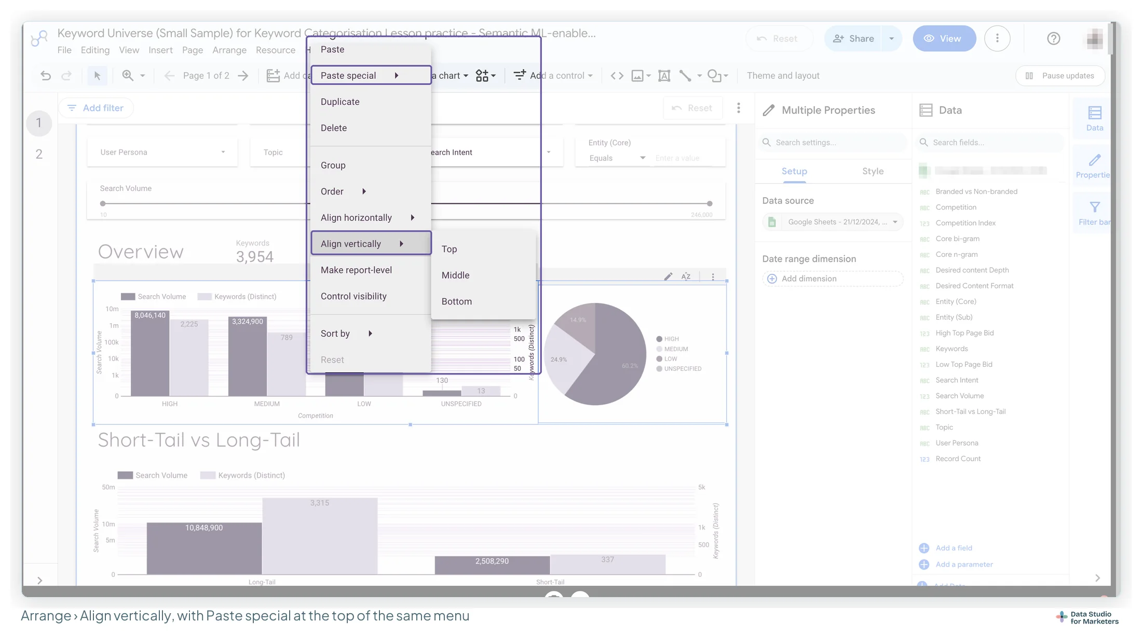Select the line drawing tool
The width and height of the screenshot is (1142, 636).
click(685, 76)
